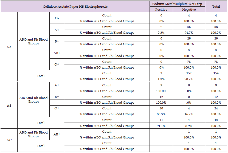Click the 'AA' genotype row label

(9, 47)
